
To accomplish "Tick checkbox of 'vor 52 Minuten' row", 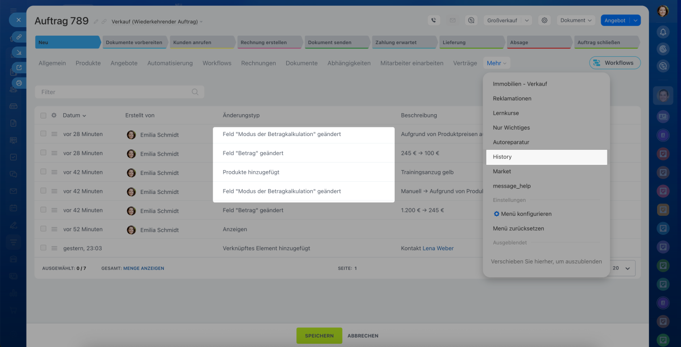I will [44, 230].
